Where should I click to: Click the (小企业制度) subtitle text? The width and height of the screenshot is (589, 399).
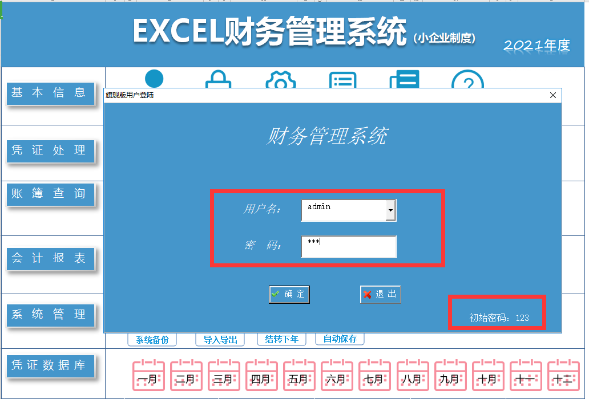[445, 38]
